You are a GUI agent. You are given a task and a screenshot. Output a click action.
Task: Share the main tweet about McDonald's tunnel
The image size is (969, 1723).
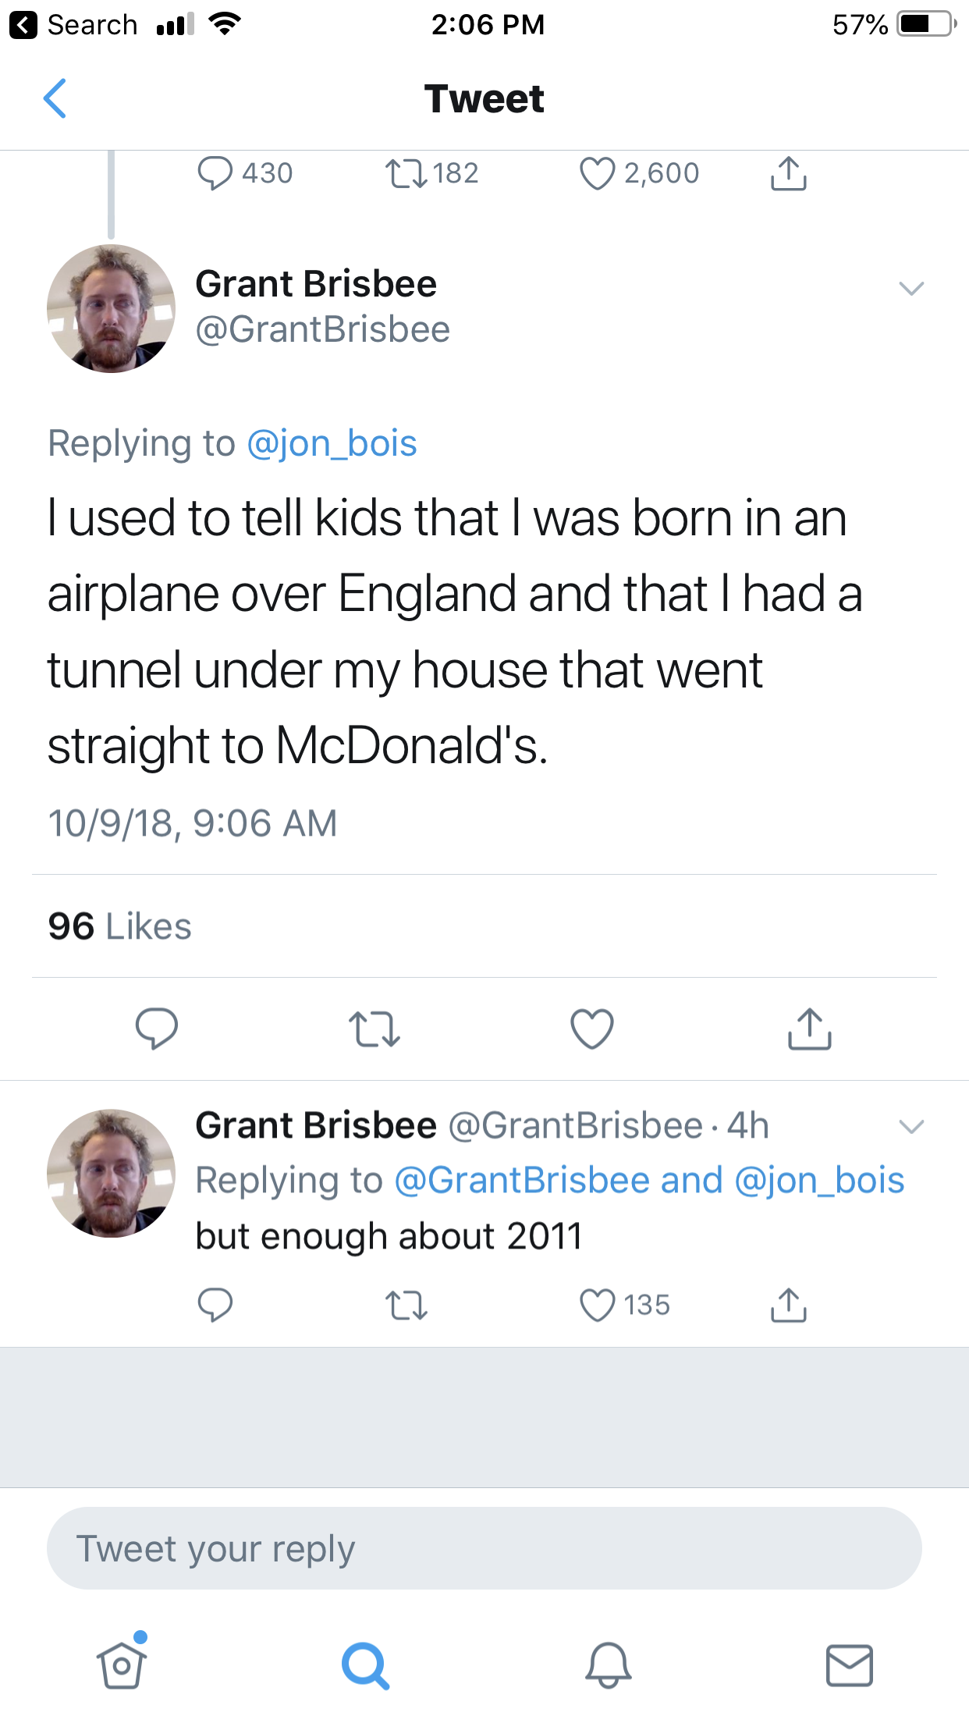809,1028
